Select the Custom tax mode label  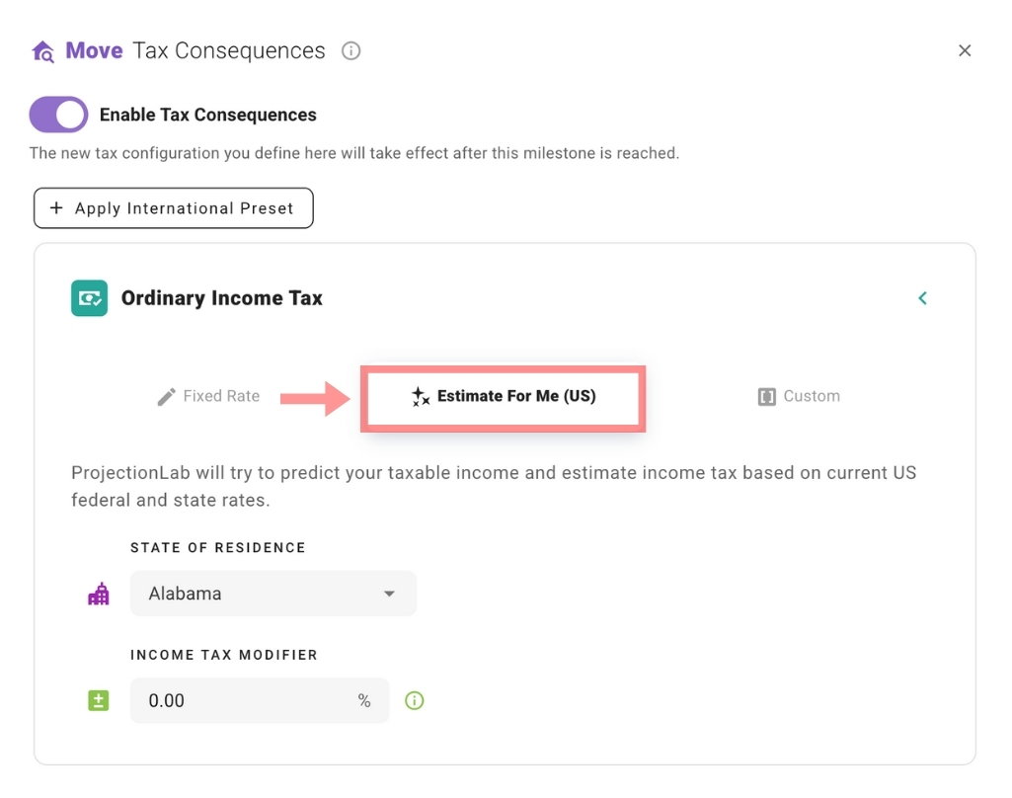[x=812, y=397]
